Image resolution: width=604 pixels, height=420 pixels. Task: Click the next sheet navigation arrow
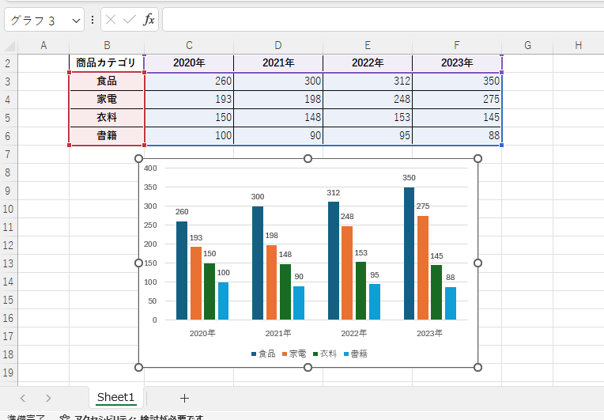48,398
